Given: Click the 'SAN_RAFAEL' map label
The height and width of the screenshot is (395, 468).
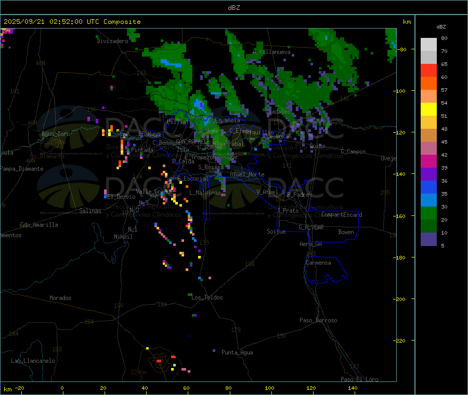Looking at the screenshot, I should [191, 142].
